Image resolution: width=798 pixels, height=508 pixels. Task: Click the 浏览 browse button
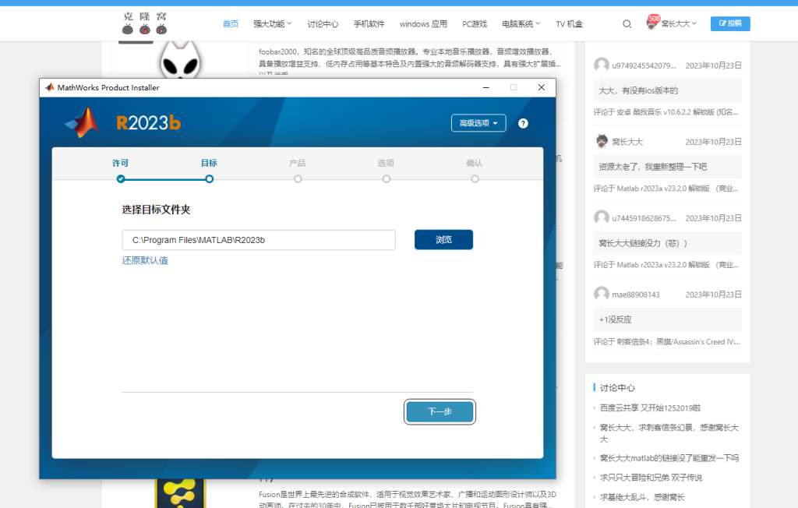tap(443, 240)
